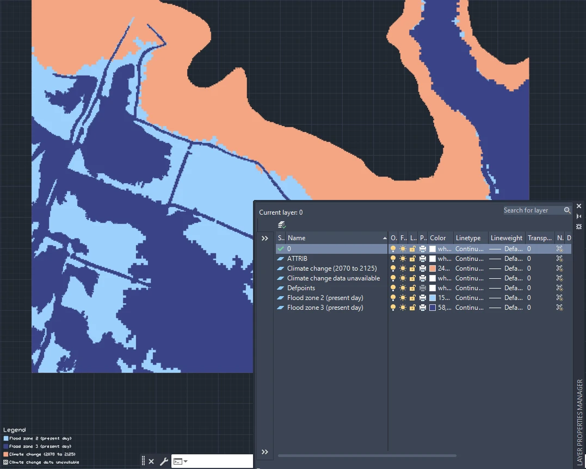Open the command line customize wrench
586x469 pixels.
pyautogui.click(x=164, y=461)
